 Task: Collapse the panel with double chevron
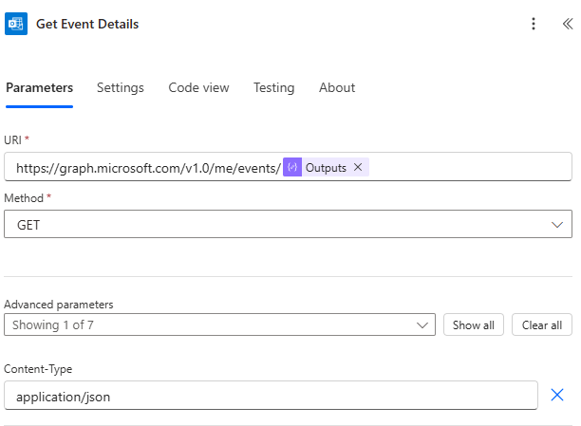(567, 24)
